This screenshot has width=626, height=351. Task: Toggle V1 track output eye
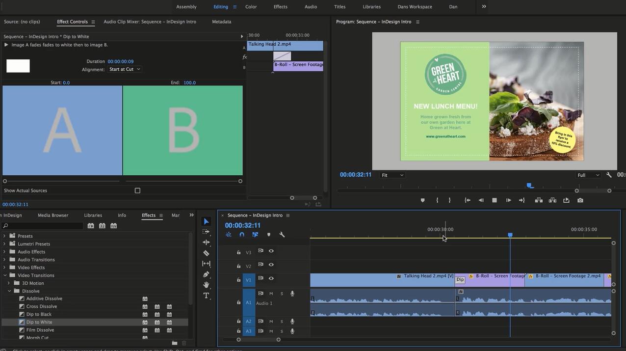pos(271,278)
